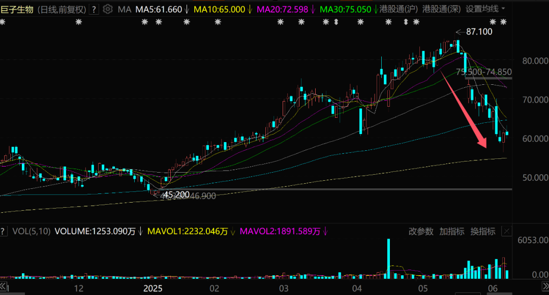Click the 70.000 price axis label
This screenshot has height=295, width=549.
[x=535, y=100]
